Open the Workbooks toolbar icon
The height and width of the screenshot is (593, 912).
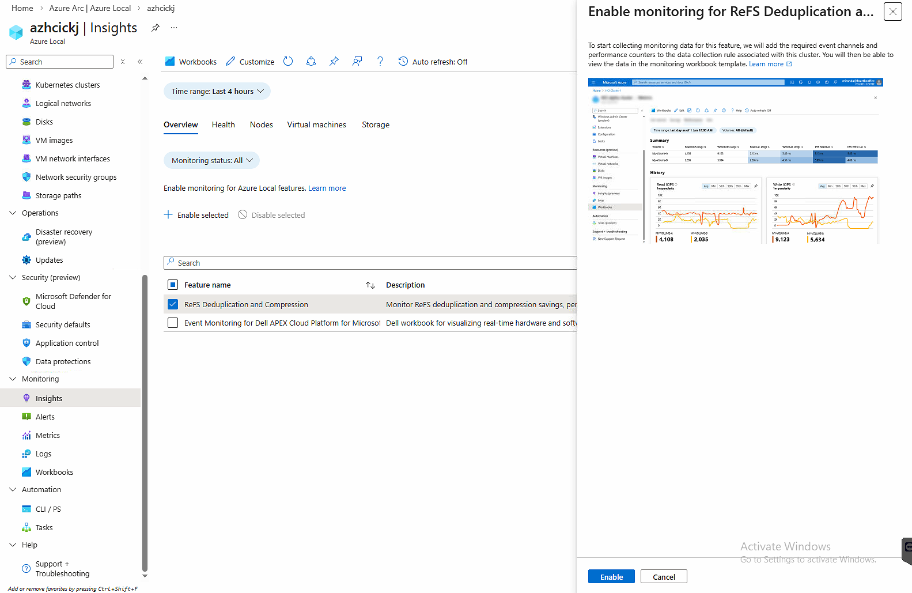click(170, 62)
